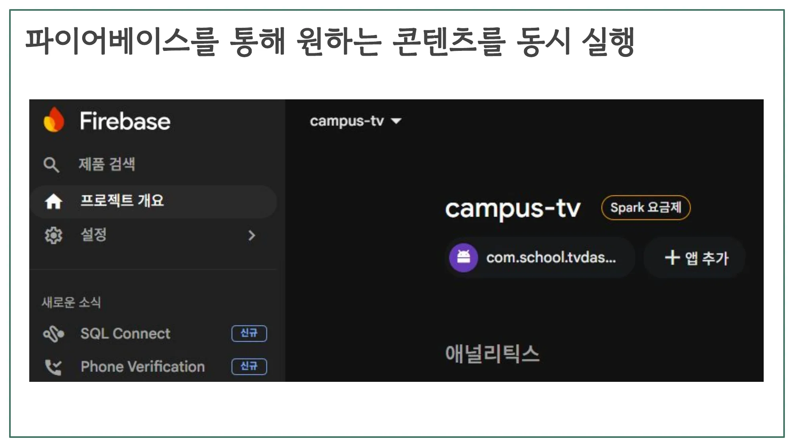Viewport: 794px width, 447px height.
Task: Expand the 설정 chevron arrow
Action: click(x=252, y=236)
